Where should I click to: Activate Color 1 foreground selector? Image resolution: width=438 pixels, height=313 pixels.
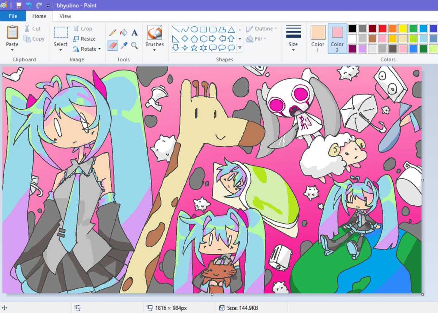click(318, 39)
